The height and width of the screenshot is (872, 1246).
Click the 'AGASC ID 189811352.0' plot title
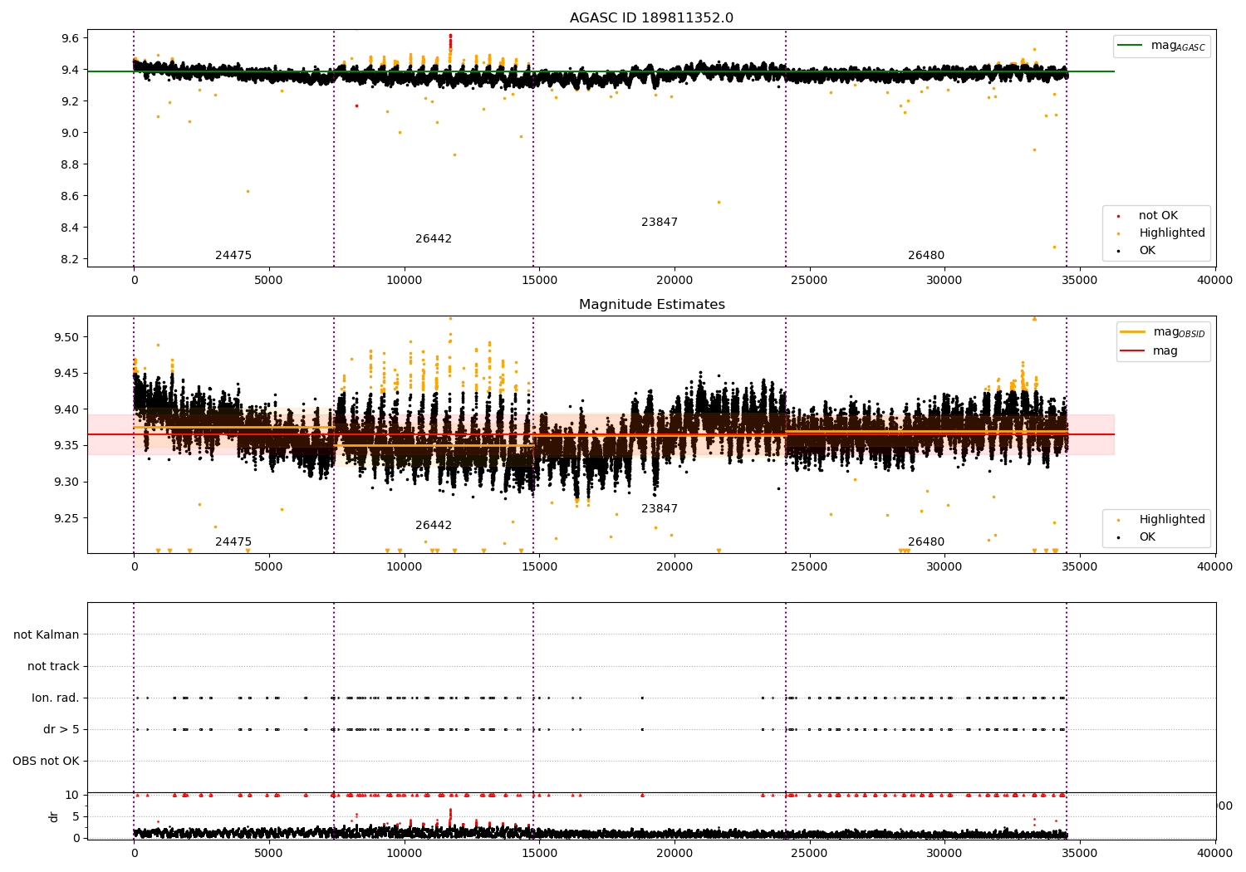pyautogui.click(x=651, y=18)
